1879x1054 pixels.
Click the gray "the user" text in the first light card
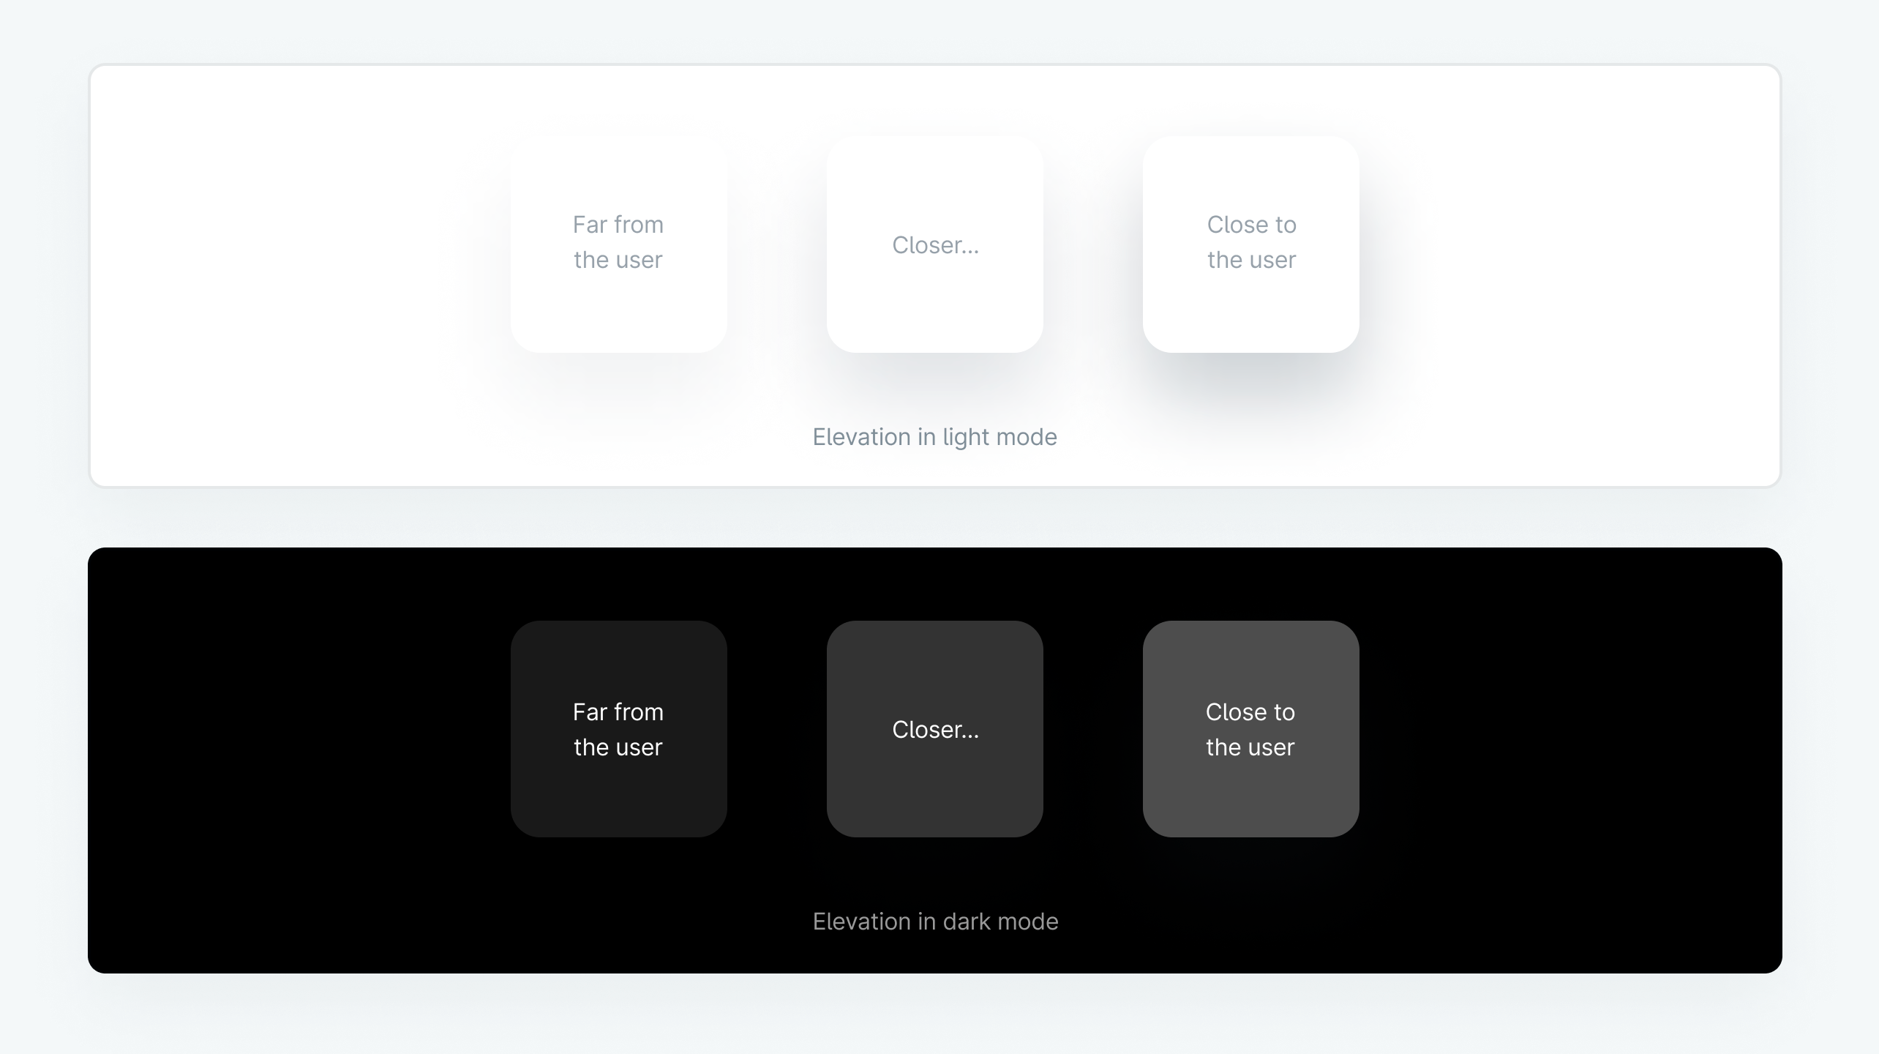point(618,260)
